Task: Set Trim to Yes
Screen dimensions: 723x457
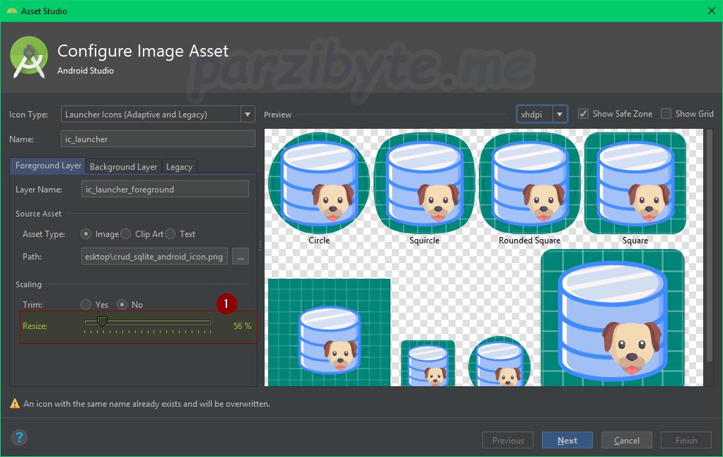Action: 86,305
